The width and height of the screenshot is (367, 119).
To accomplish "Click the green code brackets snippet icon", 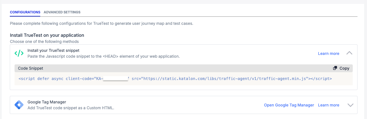I will 19,54.
